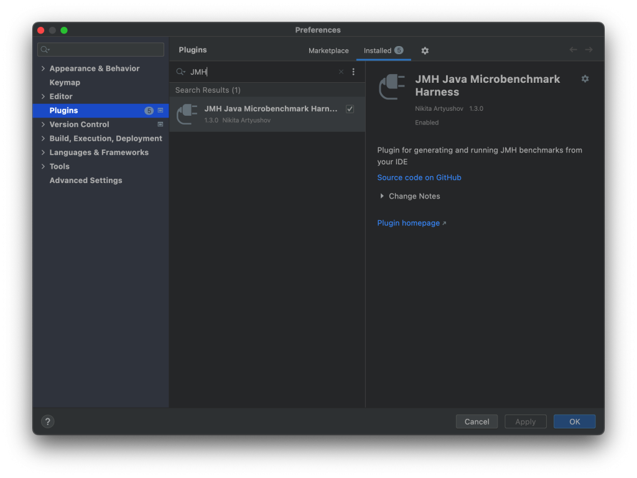Click the Search Results (1) header
Screen dimensions: 637x478
pyautogui.click(x=208, y=90)
